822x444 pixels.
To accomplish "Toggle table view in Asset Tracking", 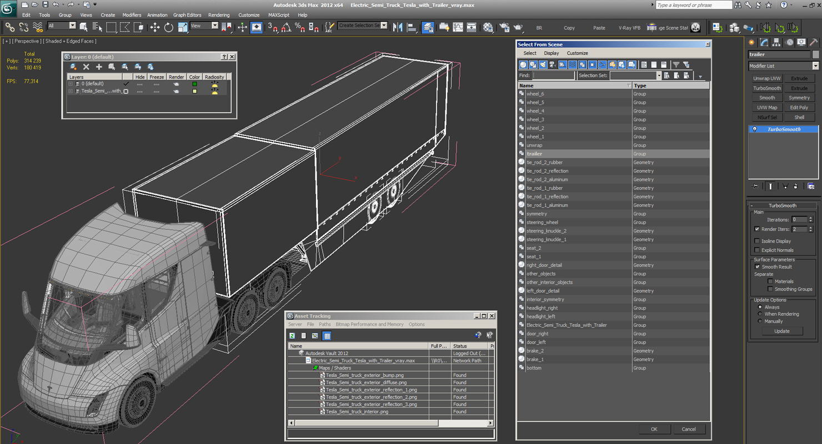I will click(x=327, y=335).
